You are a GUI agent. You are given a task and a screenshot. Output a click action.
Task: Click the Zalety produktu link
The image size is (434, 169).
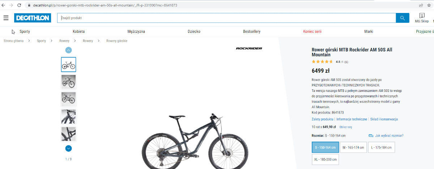click(322, 119)
